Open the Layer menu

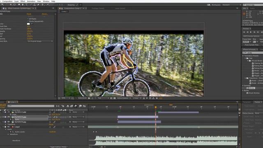click(16, 1)
